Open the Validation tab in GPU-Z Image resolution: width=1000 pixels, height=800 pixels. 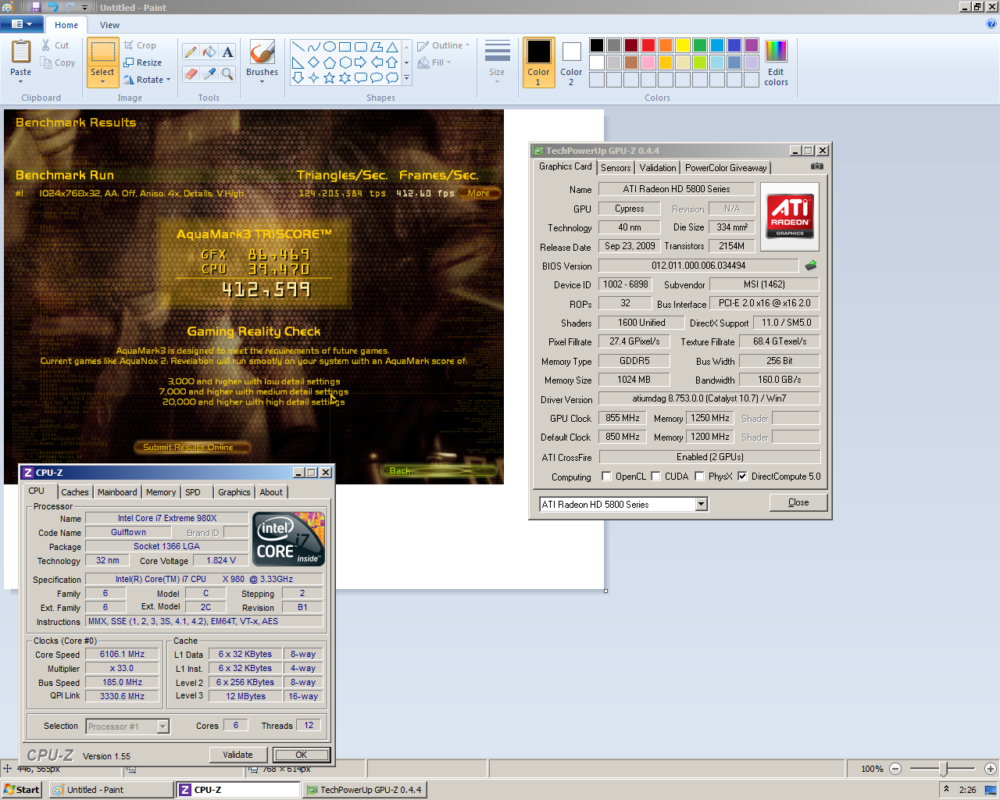tap(658, 168)
